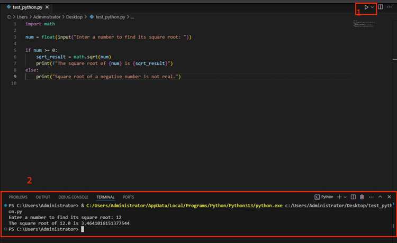The width and height of the screenshot is (397, 243).
Task: Maximize the panel with the chevron up
Action: (x=380, y=197)
